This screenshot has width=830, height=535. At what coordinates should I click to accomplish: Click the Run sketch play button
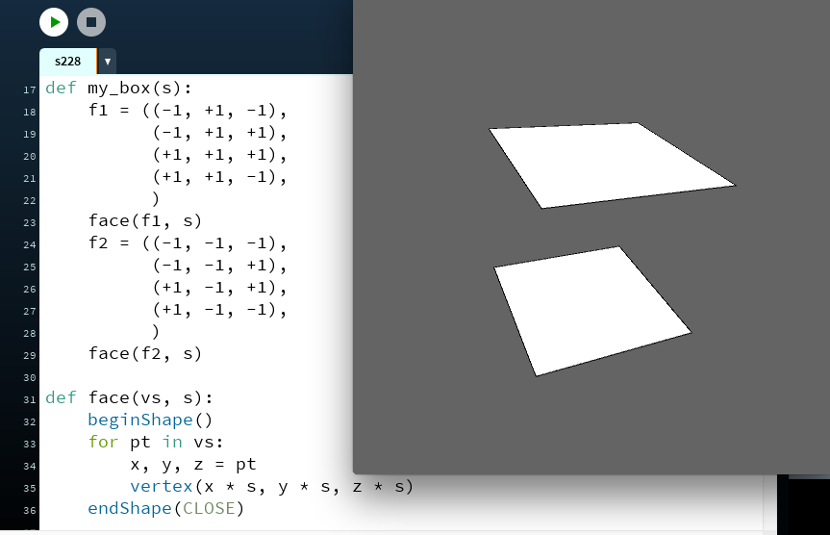[54, 21]
